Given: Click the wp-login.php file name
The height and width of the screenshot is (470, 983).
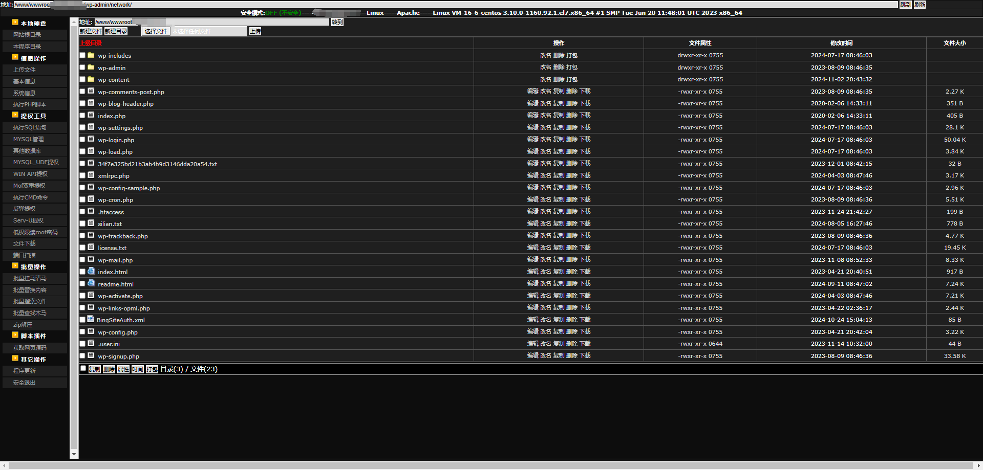Looking at the screenshot, I should [116, 140].
